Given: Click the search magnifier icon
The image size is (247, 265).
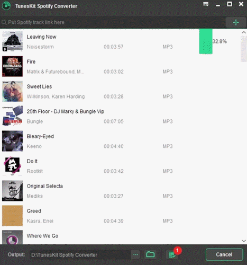Looking at the screenshot, I should (x=4, y=22).
